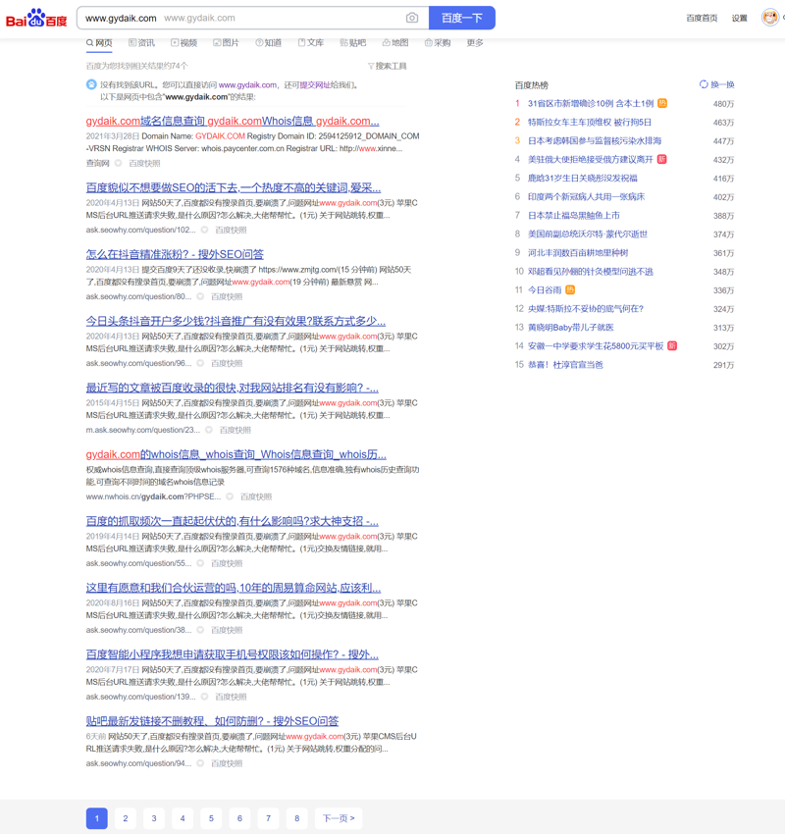Screen dimensions: 785x834
Task: Click the Baidu logo
Action: click(36, 18)
